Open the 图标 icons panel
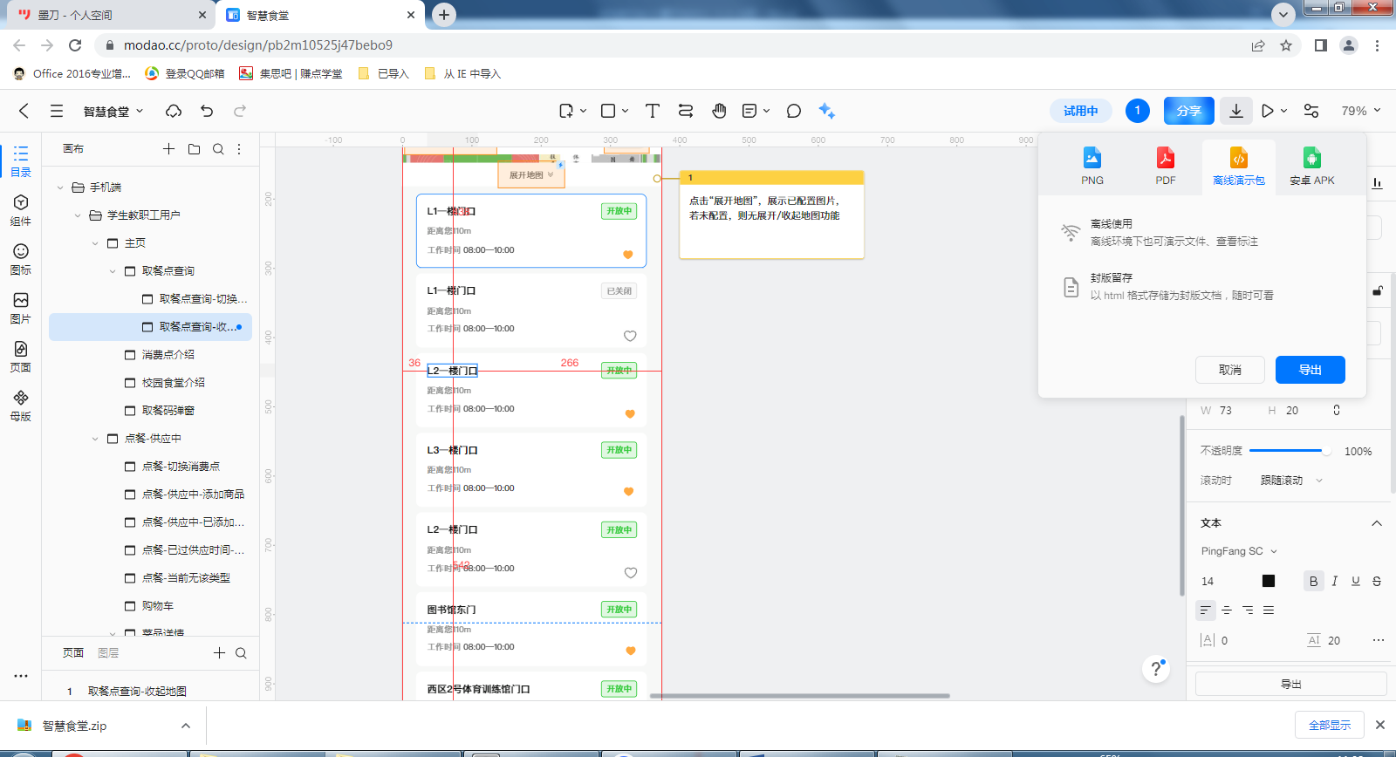 (21, 259)
